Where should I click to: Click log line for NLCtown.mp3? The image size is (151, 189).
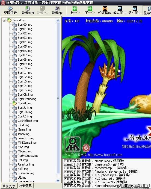pos(95,182)
